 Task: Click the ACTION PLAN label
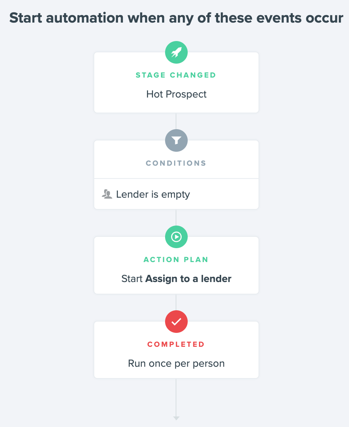point(176,259)
